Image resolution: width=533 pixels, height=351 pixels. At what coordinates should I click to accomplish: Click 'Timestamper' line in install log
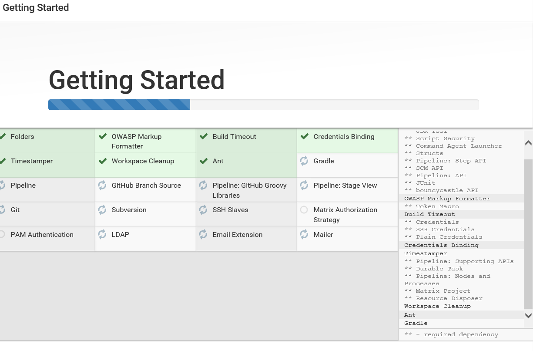coord(426,253)
